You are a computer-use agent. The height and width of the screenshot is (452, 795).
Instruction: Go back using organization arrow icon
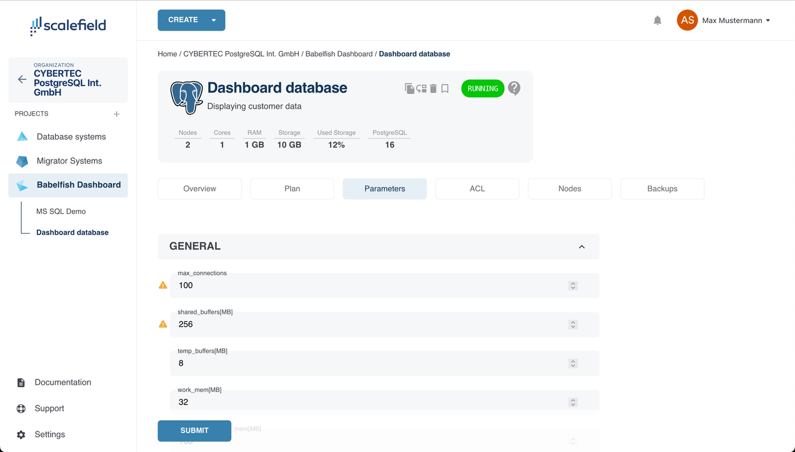[22, 79]
